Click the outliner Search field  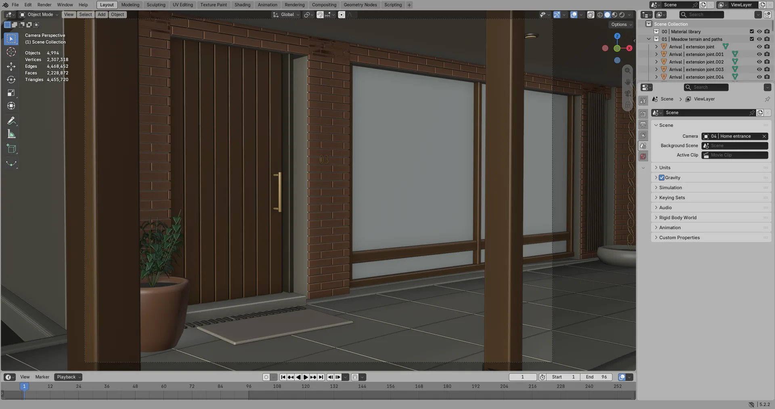[702, 15]
